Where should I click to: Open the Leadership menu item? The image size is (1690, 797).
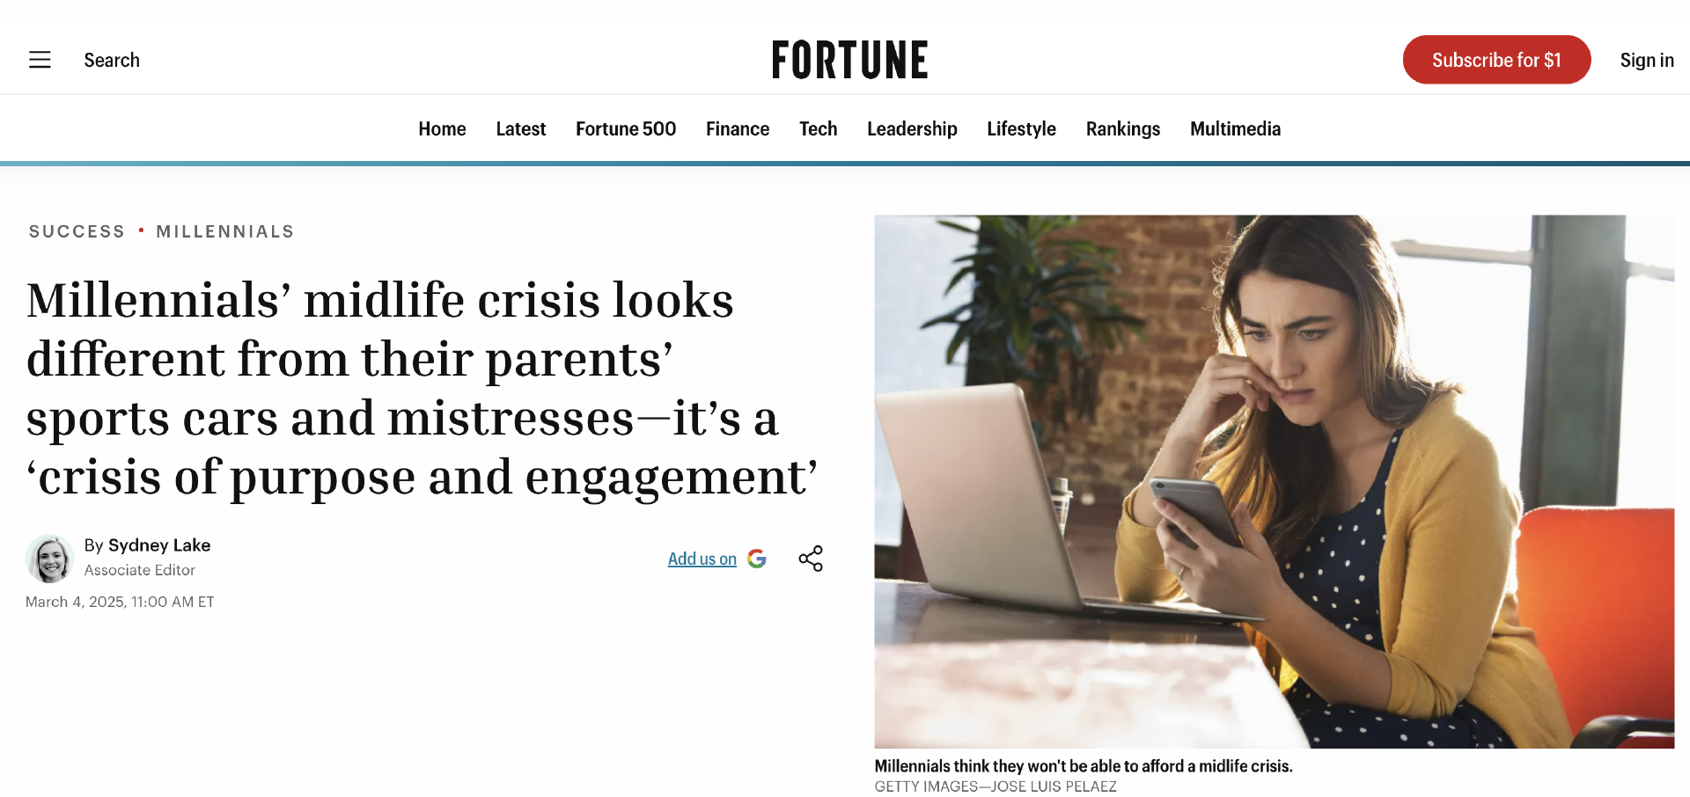click(912, 129)
